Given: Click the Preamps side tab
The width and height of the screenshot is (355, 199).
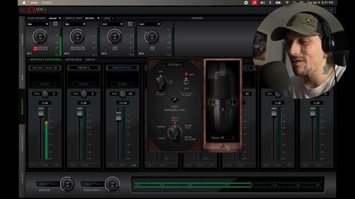Looking at the screenshot, I should coord(22,39).
